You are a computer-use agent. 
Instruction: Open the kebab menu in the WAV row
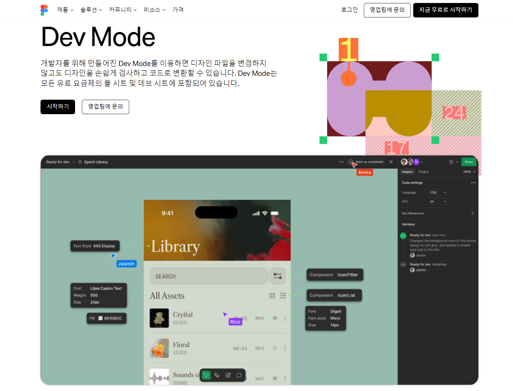click(285, 378)
